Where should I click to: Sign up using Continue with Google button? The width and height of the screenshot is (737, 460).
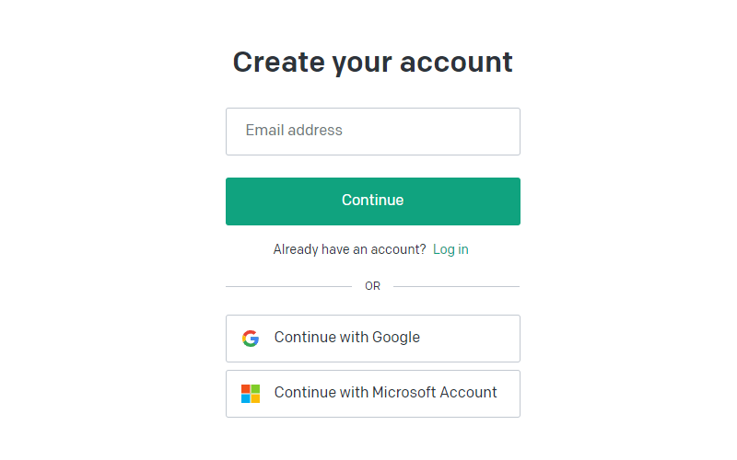(x=373, y=339)
